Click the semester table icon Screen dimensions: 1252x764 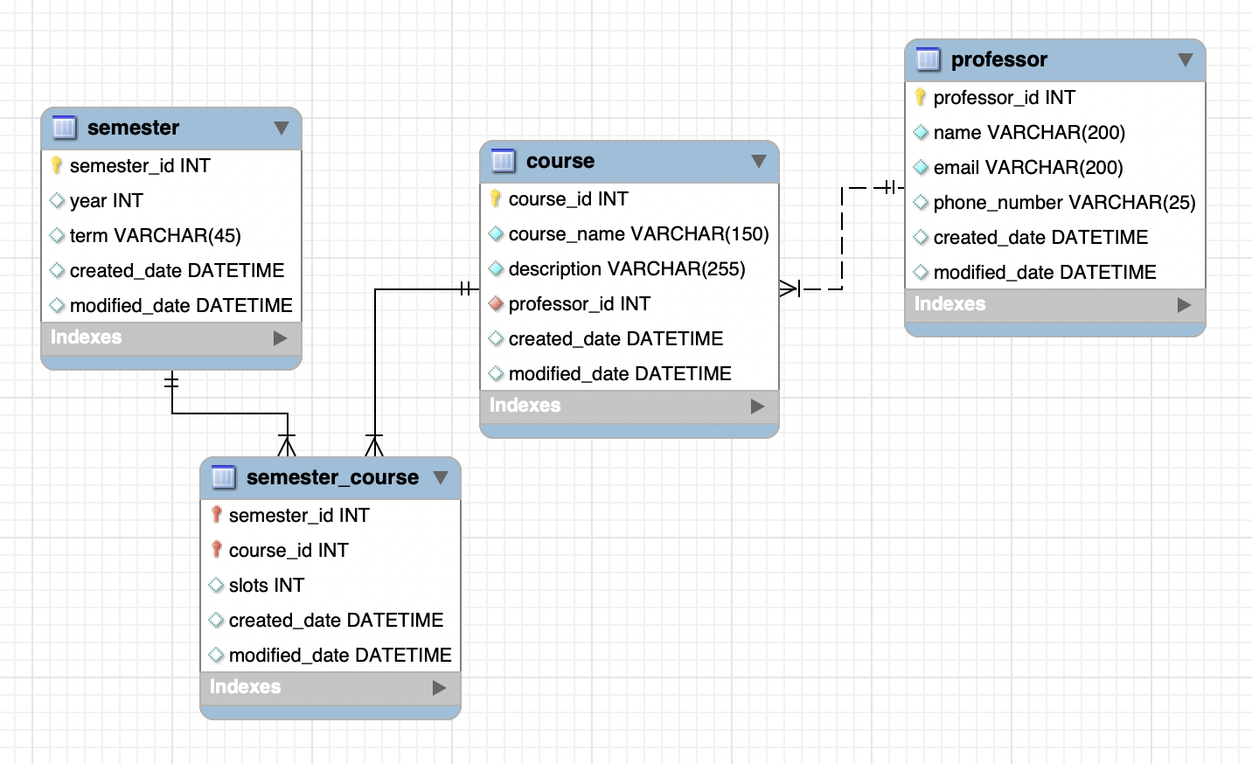tap(65, 128)
